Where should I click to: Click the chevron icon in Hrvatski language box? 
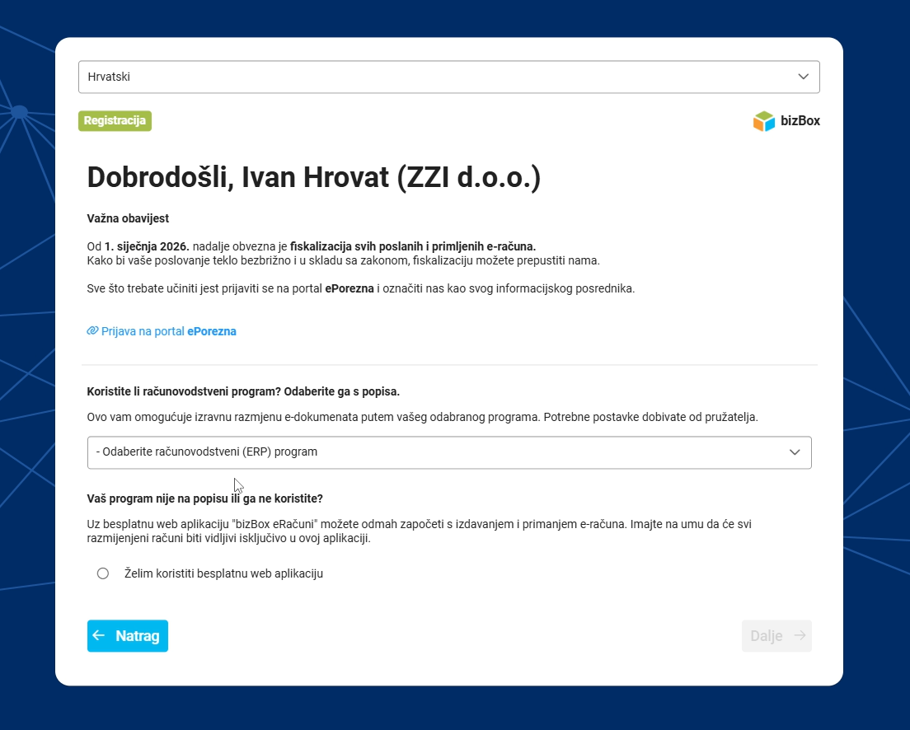804,77
